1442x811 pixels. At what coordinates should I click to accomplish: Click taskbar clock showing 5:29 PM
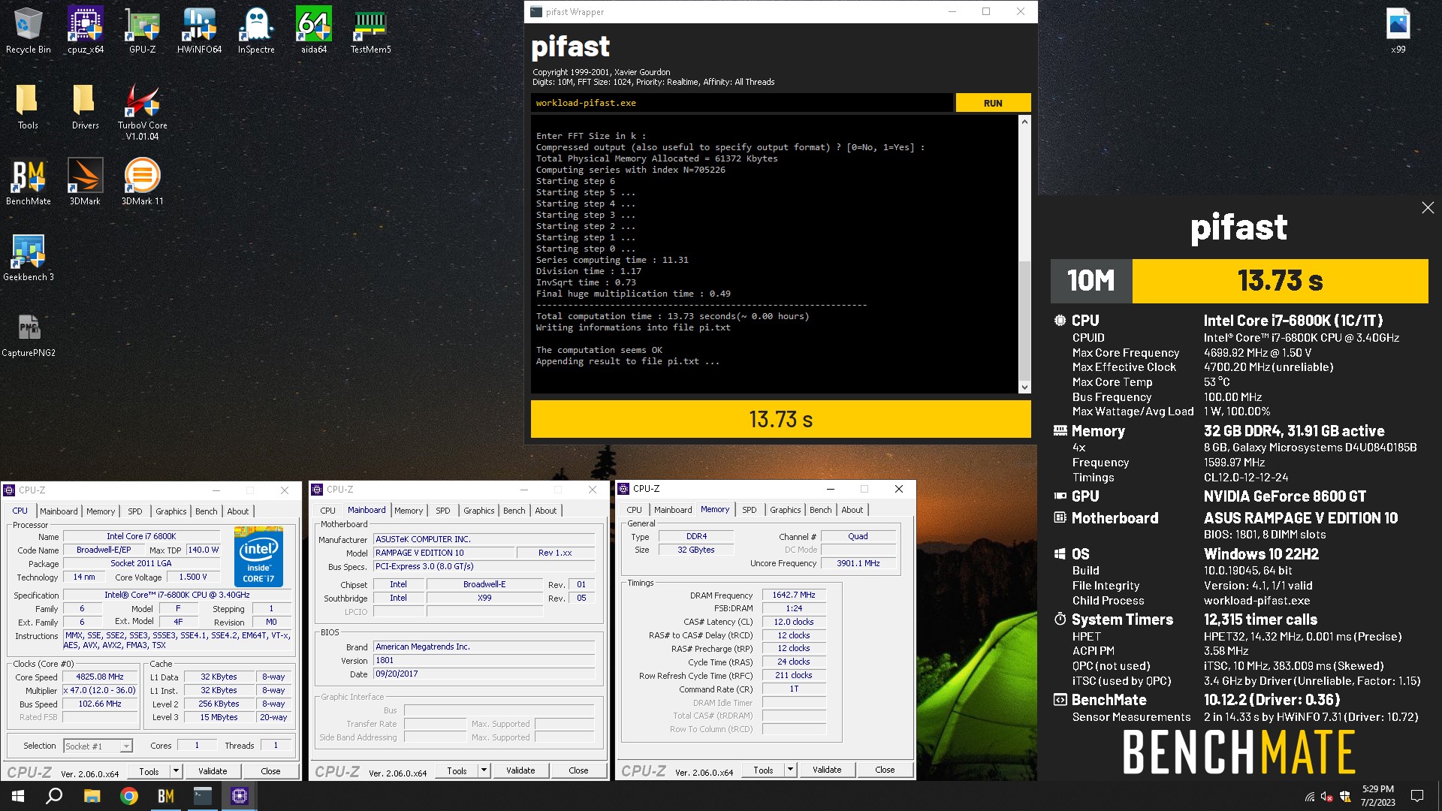[x=1377, y=796]
